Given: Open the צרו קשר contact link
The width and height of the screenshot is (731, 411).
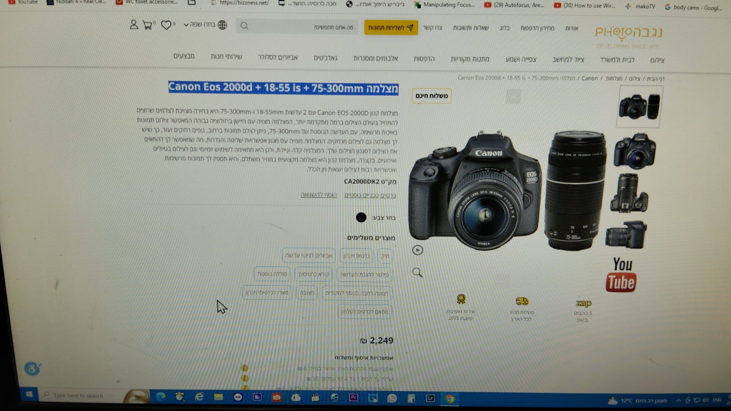Looking at the screenshot, I should pyautogui.click(x=432, y=27).
